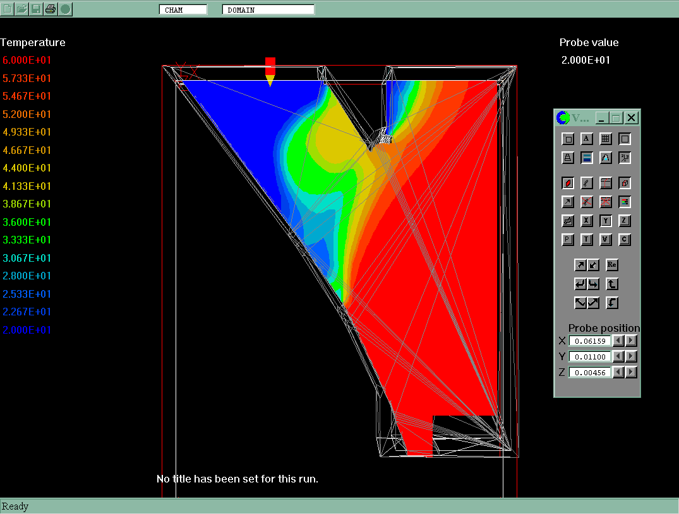Increase probe Z position with right arrow
The image size is (679, 514).
click(631, 372)
